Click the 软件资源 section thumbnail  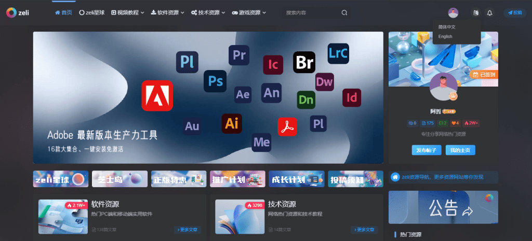coord(63,217)
